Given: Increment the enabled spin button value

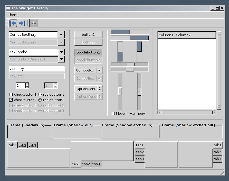Looking at the screenshot, I should click(27, 84).
